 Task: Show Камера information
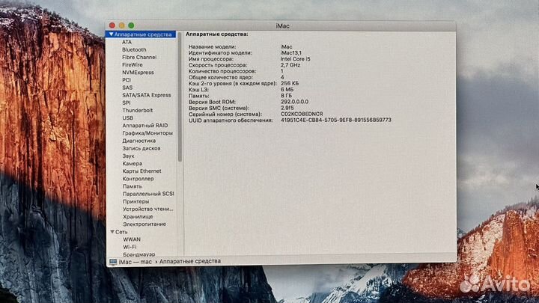tap(133, 164)
